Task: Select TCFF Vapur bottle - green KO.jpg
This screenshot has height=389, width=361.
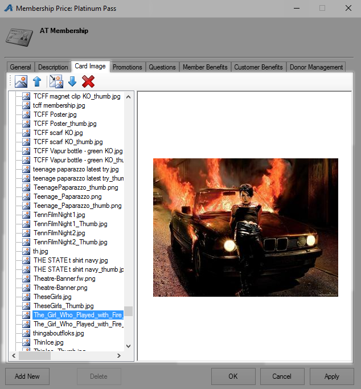Action: tap(78, 151)
